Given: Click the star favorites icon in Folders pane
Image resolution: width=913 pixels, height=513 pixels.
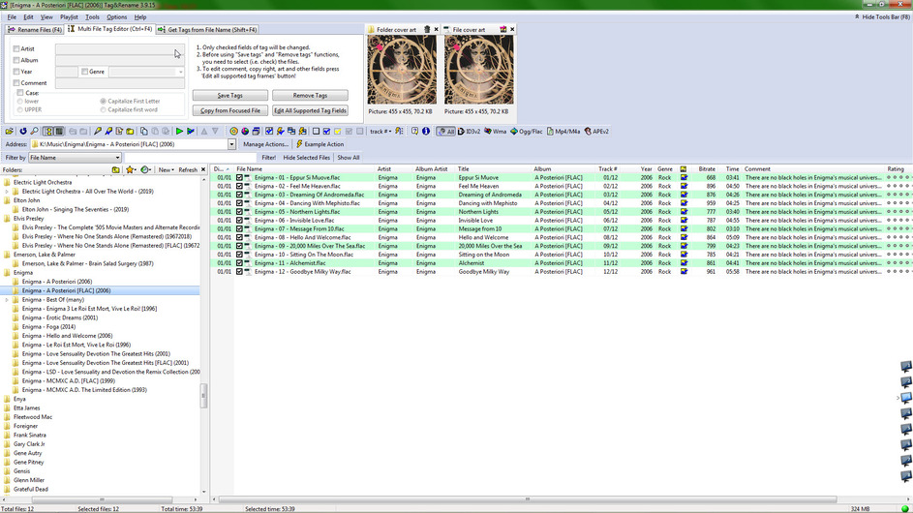Looking at the screenshot, I should (x=130, y=170).
